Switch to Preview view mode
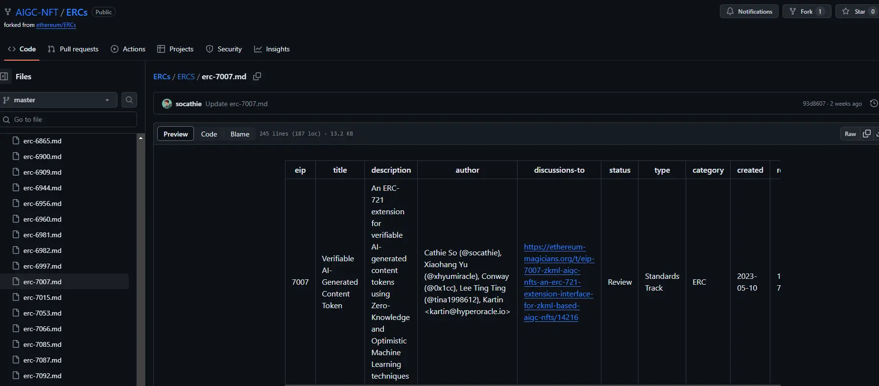Image resolution: width=879 pixels, height=386 pixels. (x=175, y=134)
